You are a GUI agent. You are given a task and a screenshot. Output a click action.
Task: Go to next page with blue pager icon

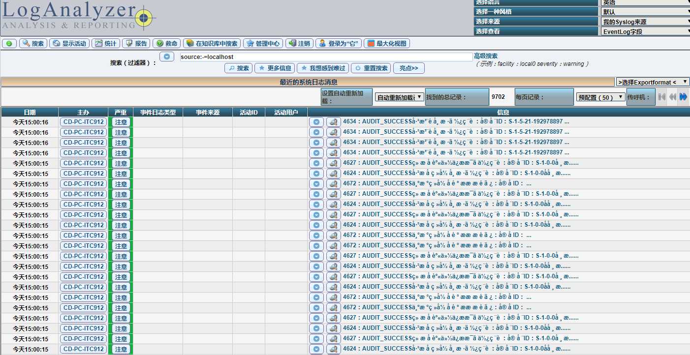[x=683, y=97]
